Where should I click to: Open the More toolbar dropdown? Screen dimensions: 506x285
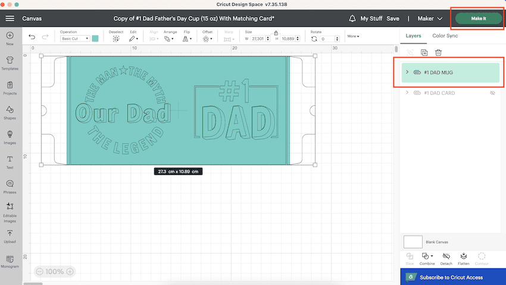click(353, 36)
